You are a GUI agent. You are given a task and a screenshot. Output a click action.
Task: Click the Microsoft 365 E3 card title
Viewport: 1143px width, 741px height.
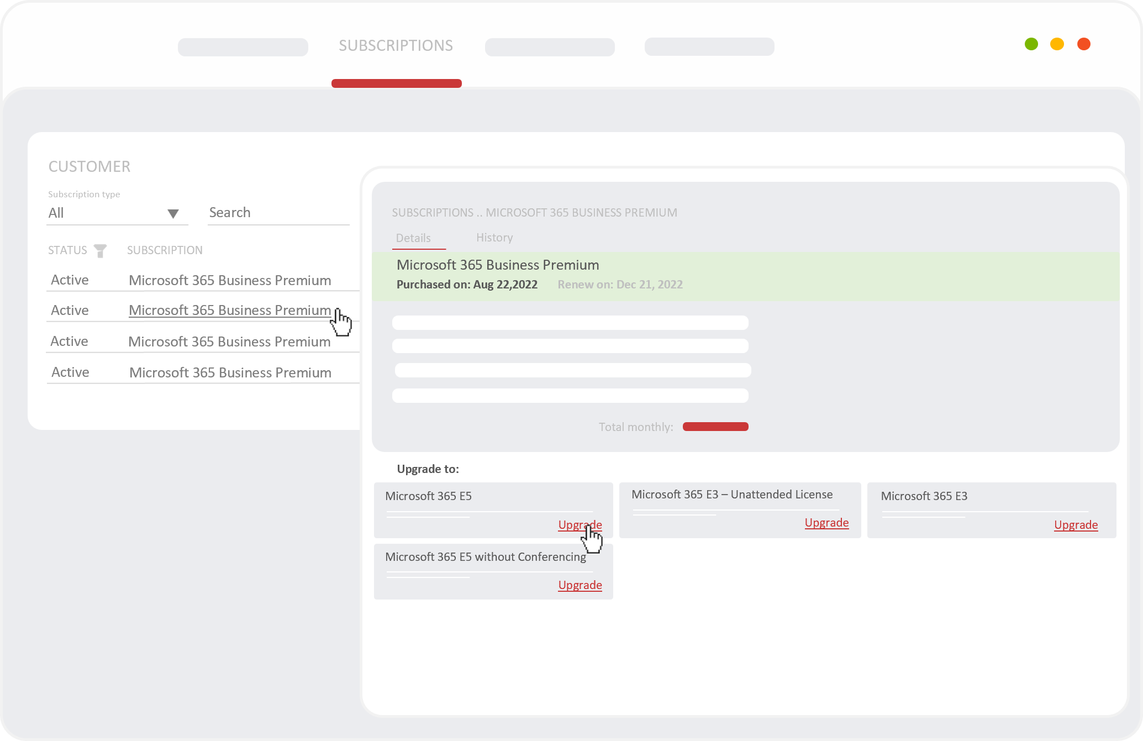point(924,496)
